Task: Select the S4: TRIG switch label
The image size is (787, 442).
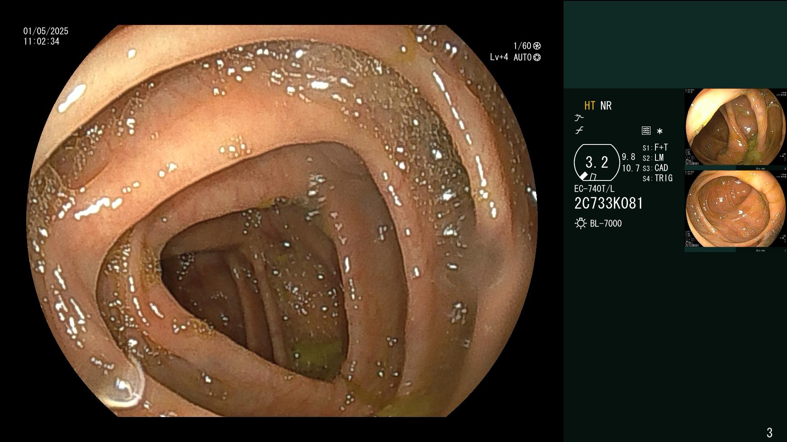Action: pos(657,178)
